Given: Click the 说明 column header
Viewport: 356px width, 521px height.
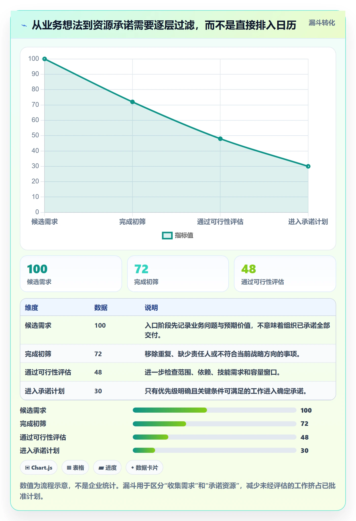Looking at the screenshot, I should point(151,308).
